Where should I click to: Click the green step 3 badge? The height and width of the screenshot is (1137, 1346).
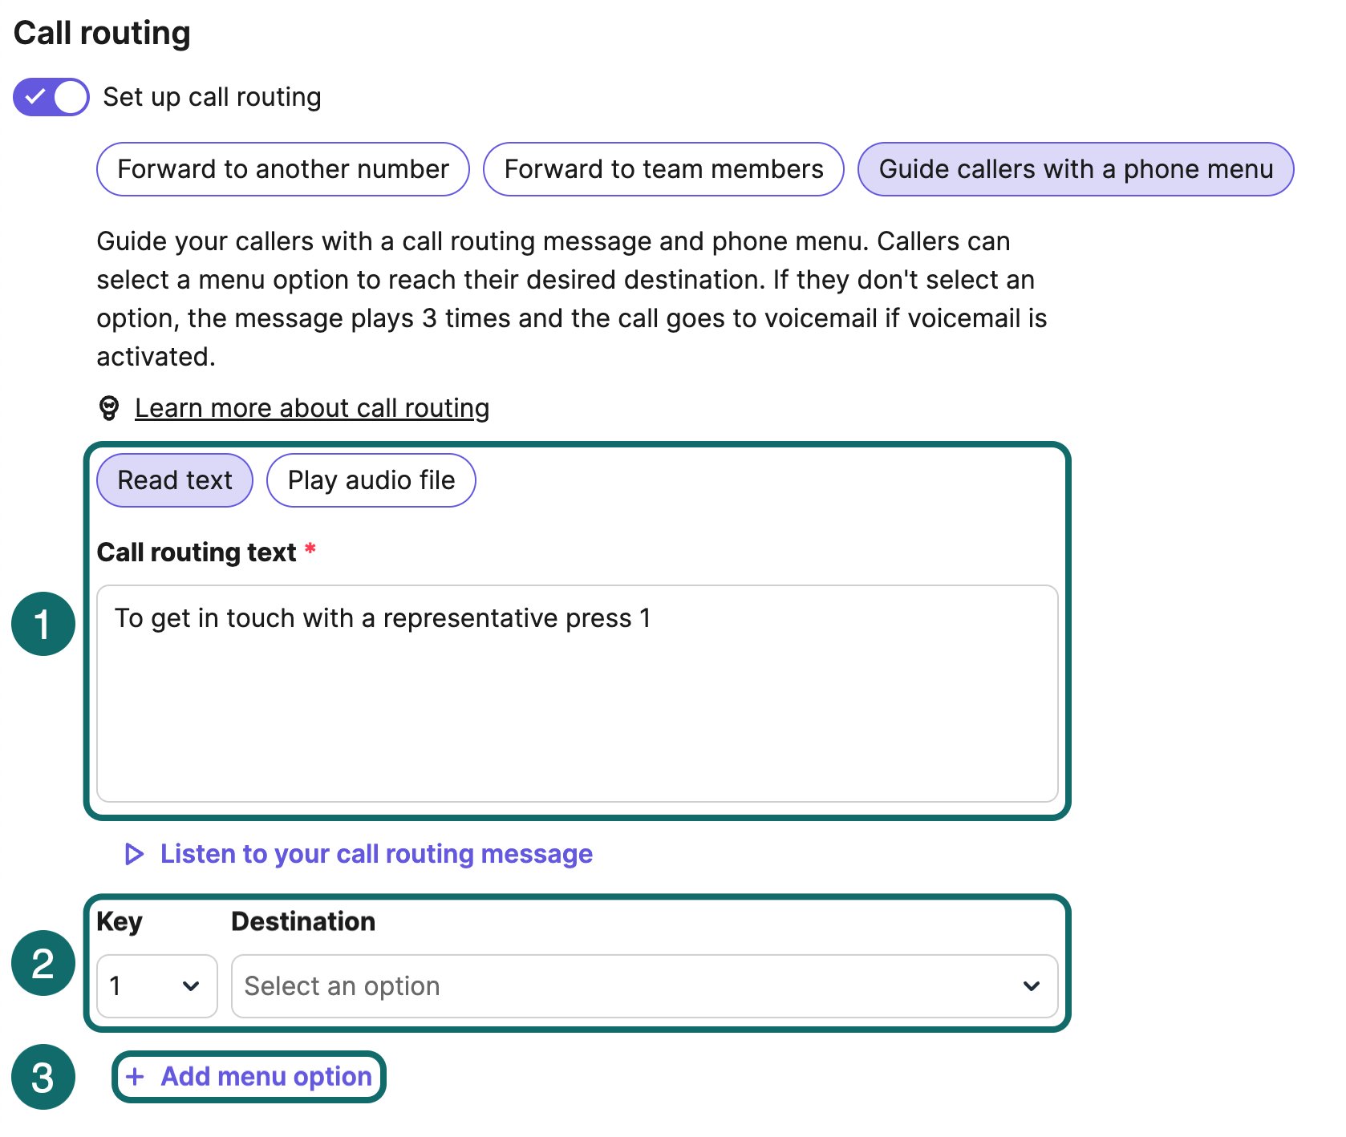pos(43,1077)
